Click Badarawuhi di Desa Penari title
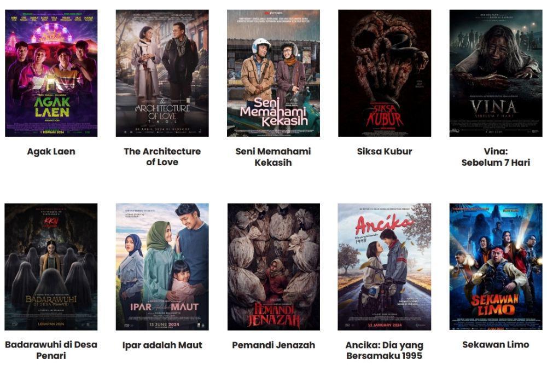 coord(51,350)
